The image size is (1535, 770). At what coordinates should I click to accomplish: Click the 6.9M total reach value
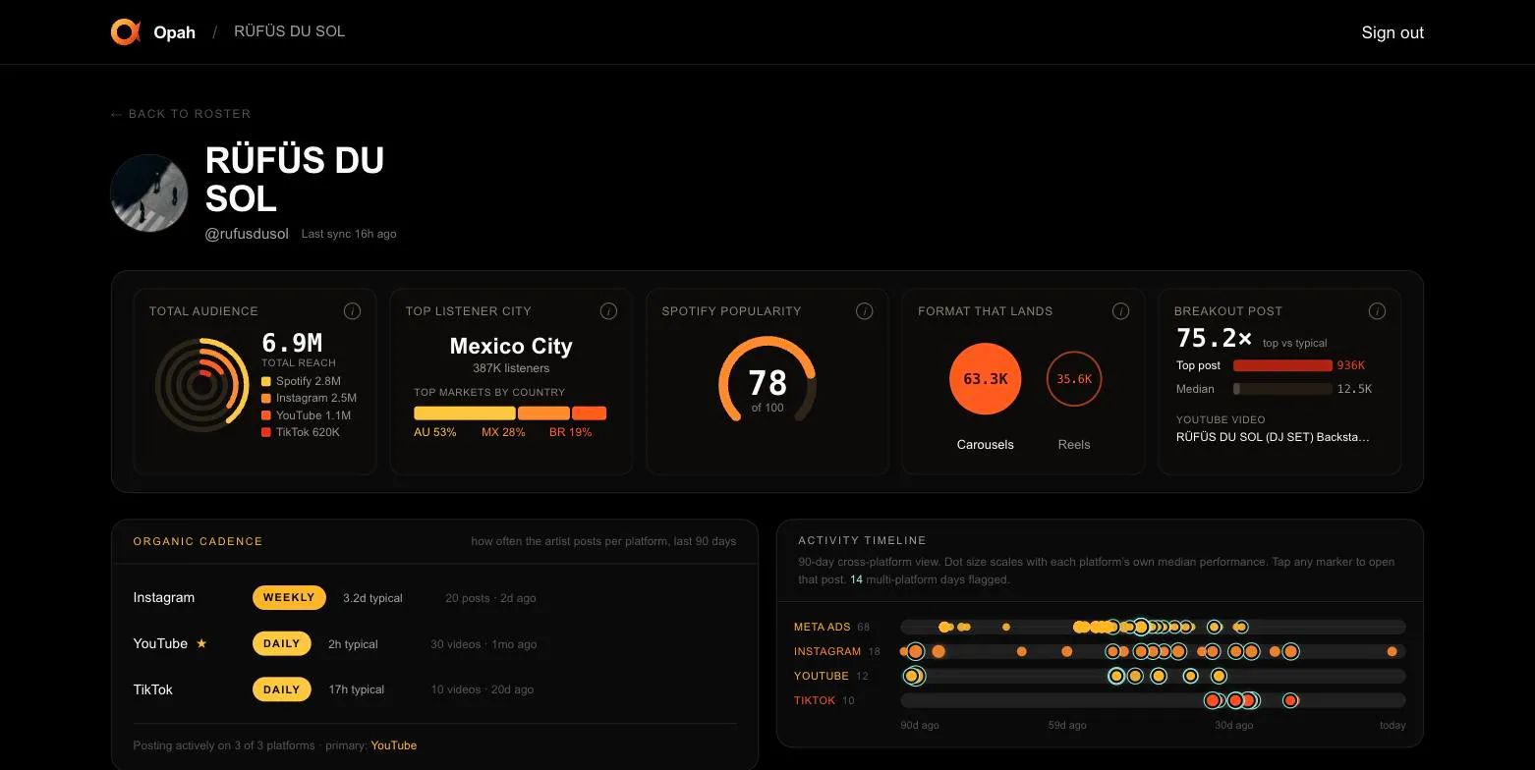click(x=292, y=343)
